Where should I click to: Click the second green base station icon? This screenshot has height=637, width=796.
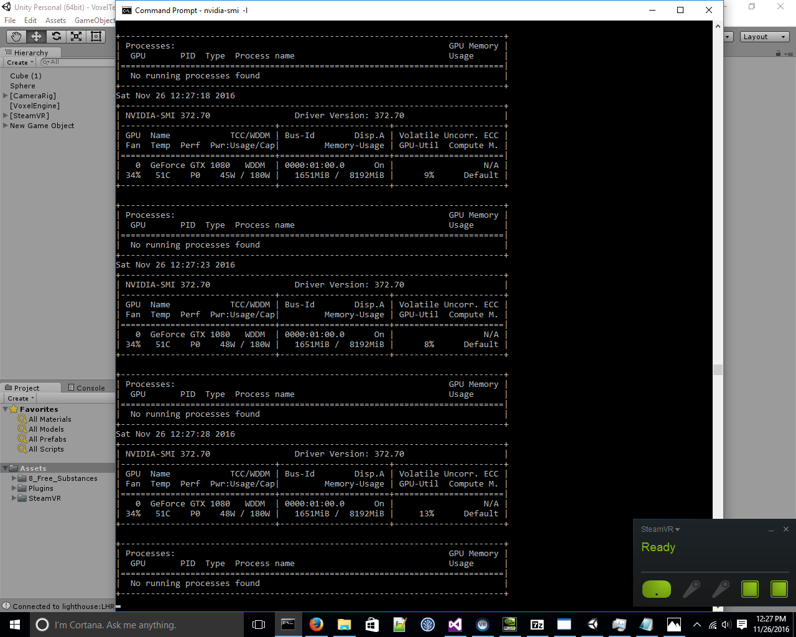[x=779, y=588]
